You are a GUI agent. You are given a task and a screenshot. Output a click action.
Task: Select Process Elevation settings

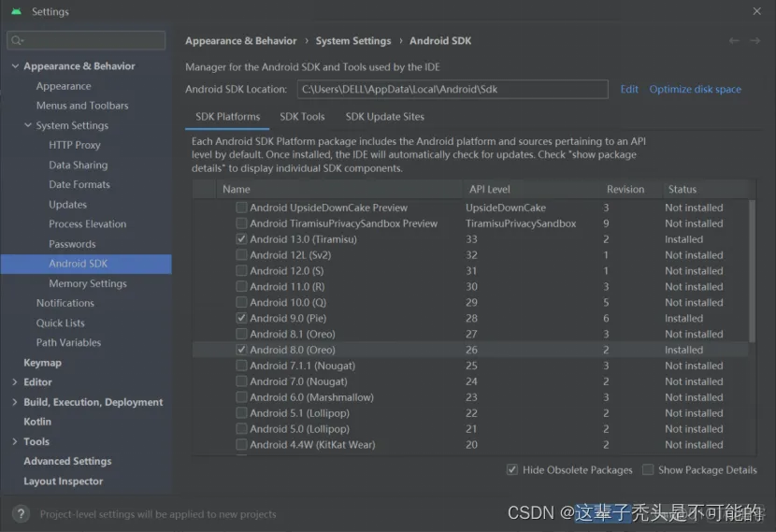click(x=88, y=224)
